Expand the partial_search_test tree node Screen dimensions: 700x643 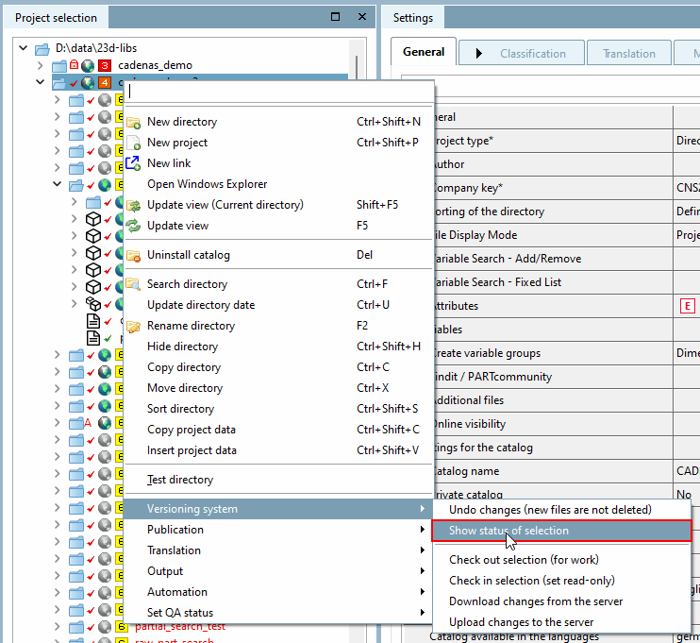tap(58, 626)
